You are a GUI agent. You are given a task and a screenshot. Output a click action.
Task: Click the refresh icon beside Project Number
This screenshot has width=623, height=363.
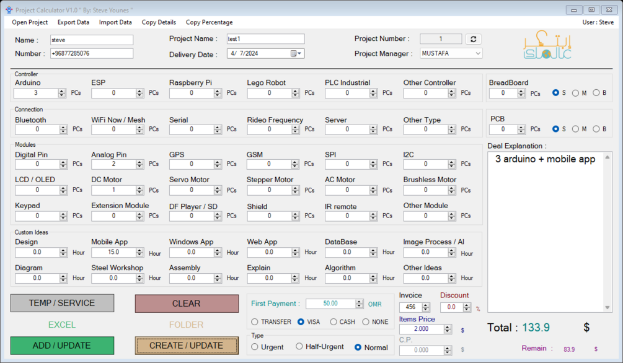473,39
